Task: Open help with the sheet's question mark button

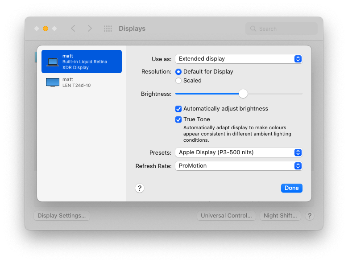Action: pyautogui.click(x=140, y=188)
